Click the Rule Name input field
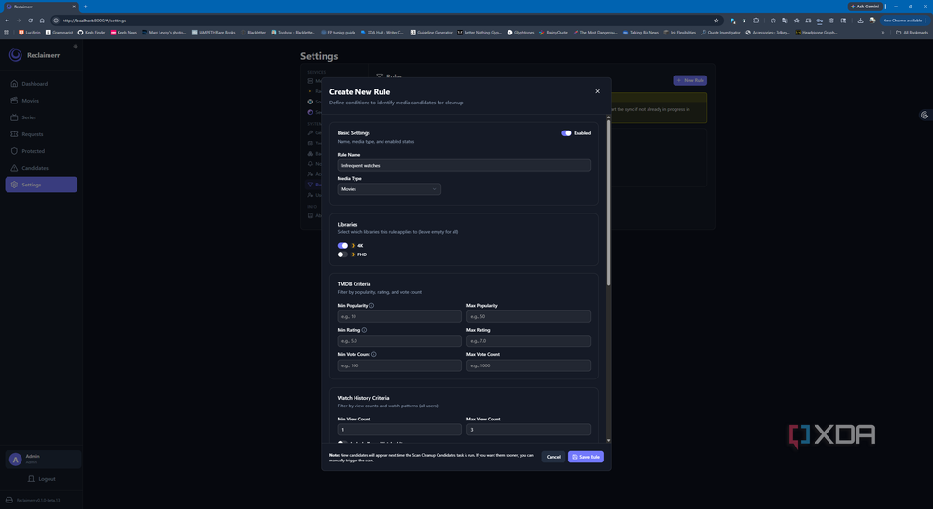The image size is (933, 509). (464, 165)
